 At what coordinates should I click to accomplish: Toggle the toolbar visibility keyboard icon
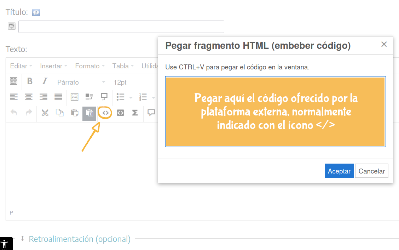13,81
